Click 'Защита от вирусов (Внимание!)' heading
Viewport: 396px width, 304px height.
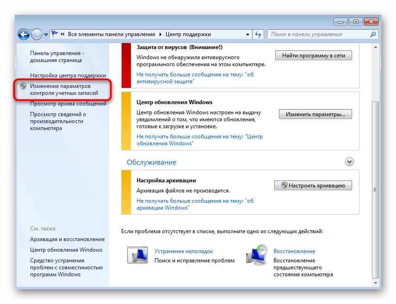coord(179,47)
